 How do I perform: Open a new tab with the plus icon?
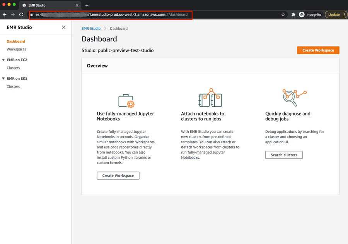click(x=87, y=5)
